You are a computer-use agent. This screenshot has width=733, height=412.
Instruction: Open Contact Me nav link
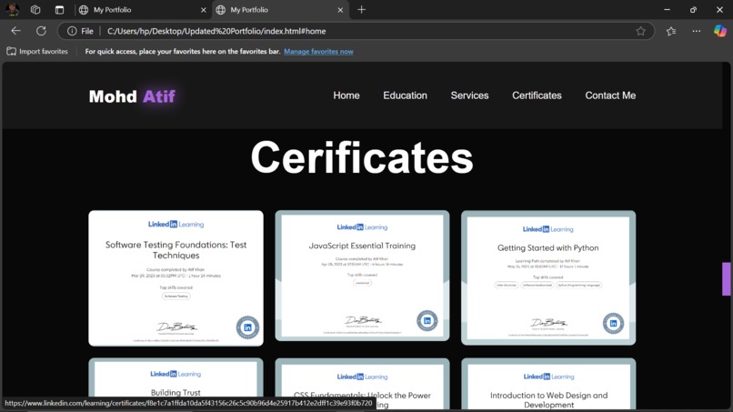pyautogui.click(x=610, y=95)
